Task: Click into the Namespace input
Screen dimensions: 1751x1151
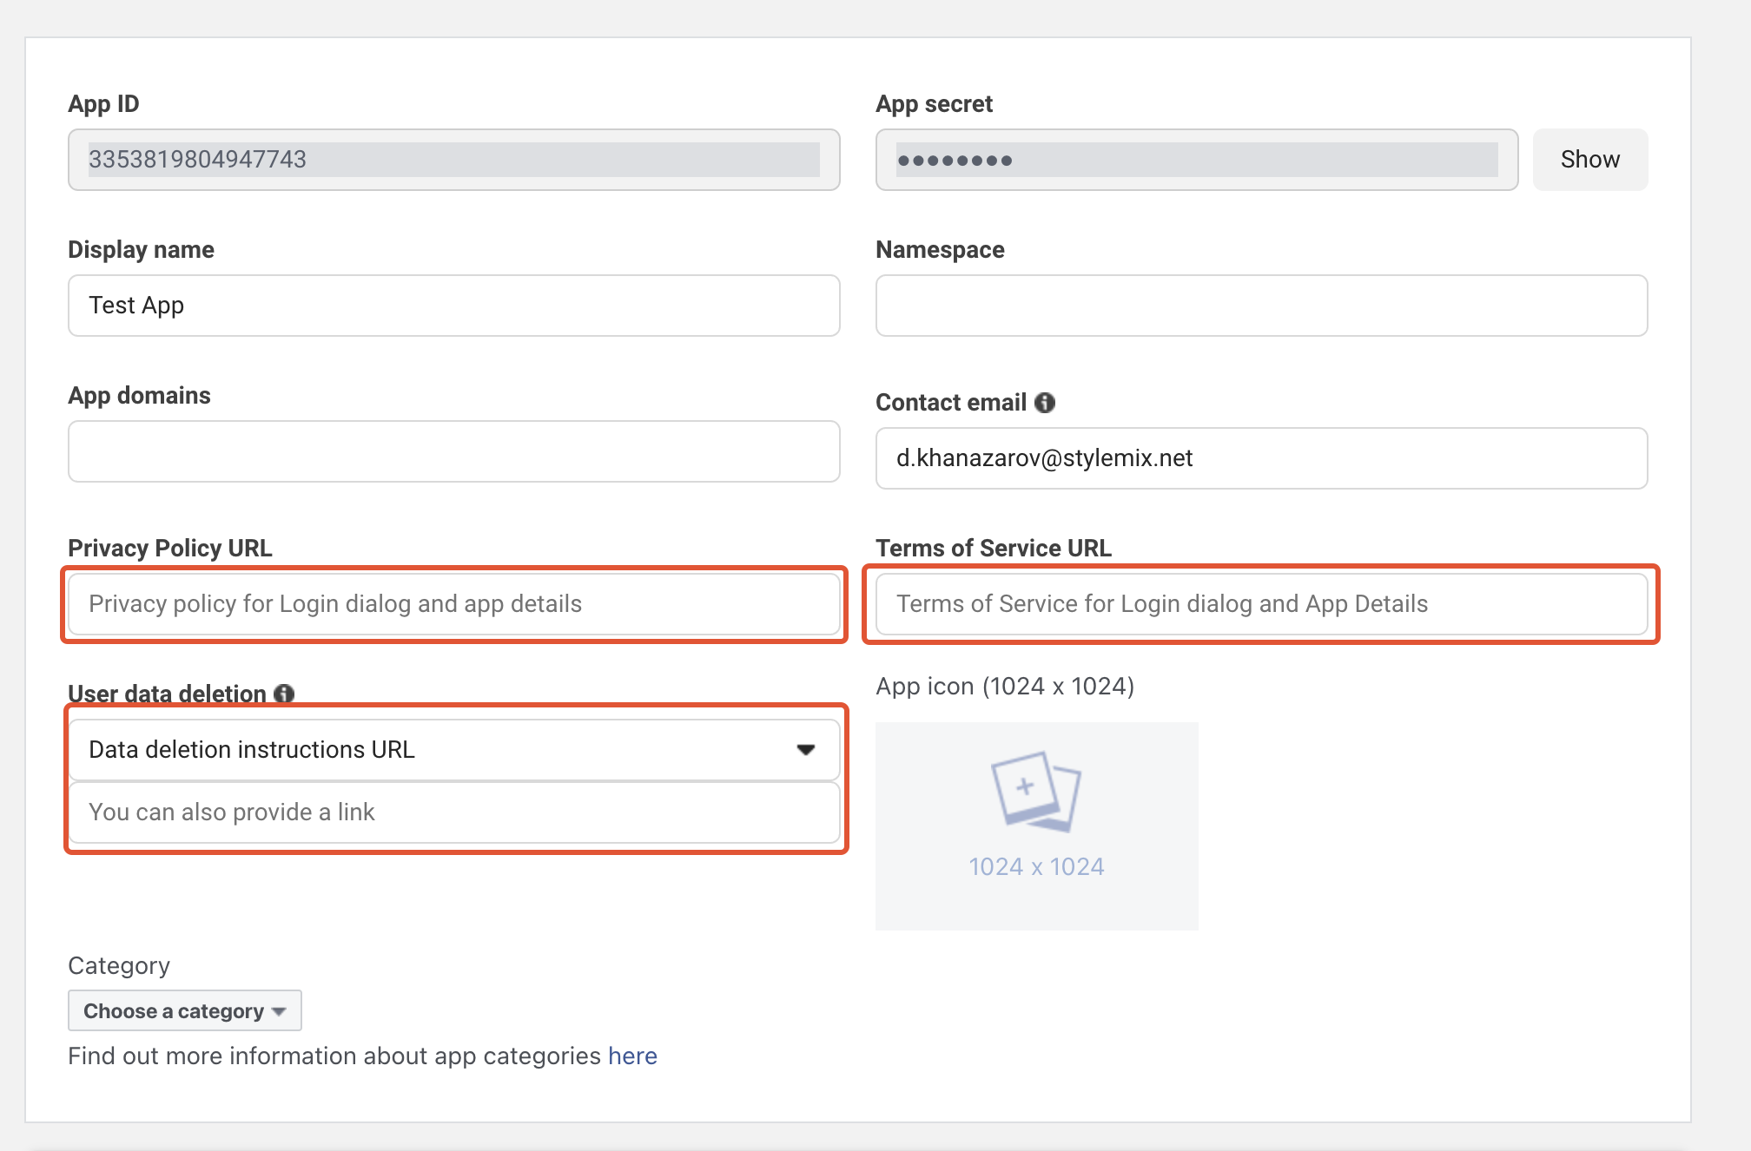Action: [1261, 306]
